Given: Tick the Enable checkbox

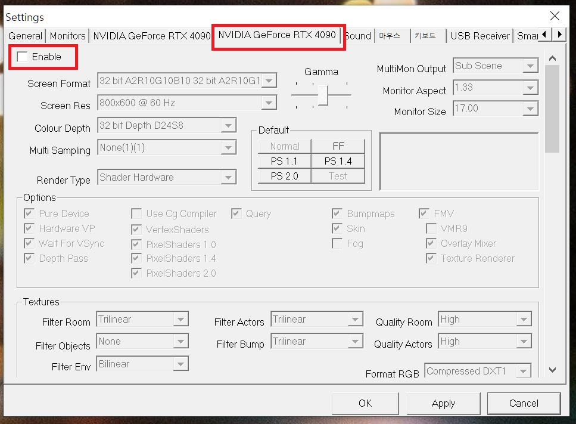Looking at the screenshot, I should (x=22, y=57).
